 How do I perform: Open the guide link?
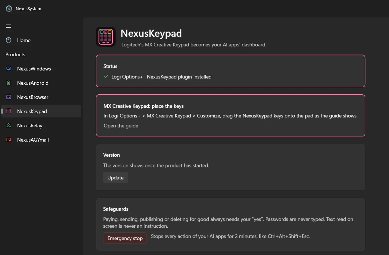point(121,126)
